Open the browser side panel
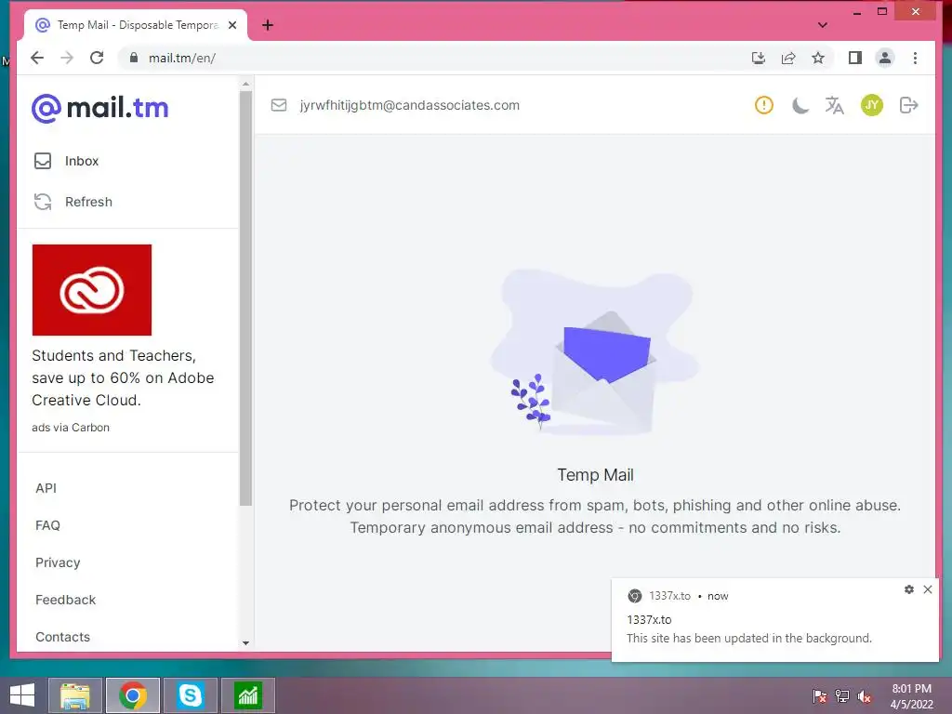The width and height of the screenshot is (952, 714). (855, 58)
